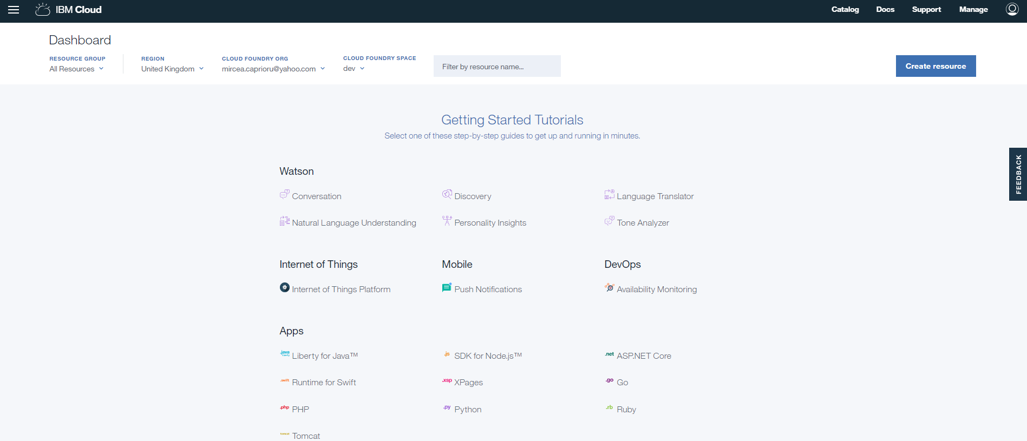The width and height of the screenshot is (1027, 441).
Task: Click the Discovery tutorial icon
Action: click(447, 194)
